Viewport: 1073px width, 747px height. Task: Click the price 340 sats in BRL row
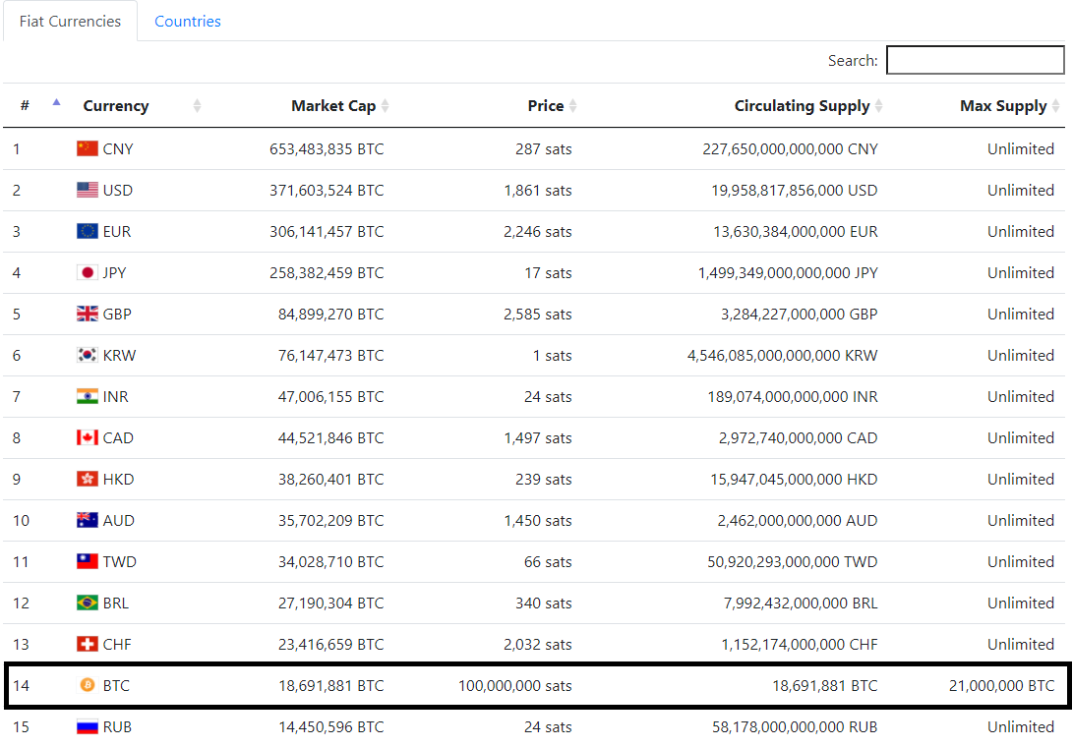(543, 603)
